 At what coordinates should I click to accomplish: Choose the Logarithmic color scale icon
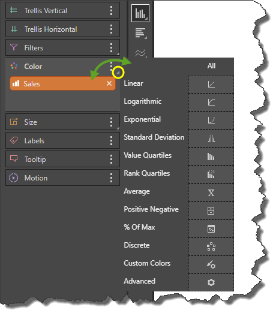211,103
